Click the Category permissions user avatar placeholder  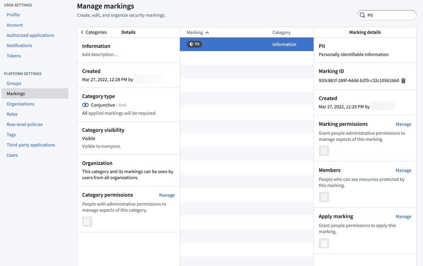pyautogui.click(x=87, y=222)
